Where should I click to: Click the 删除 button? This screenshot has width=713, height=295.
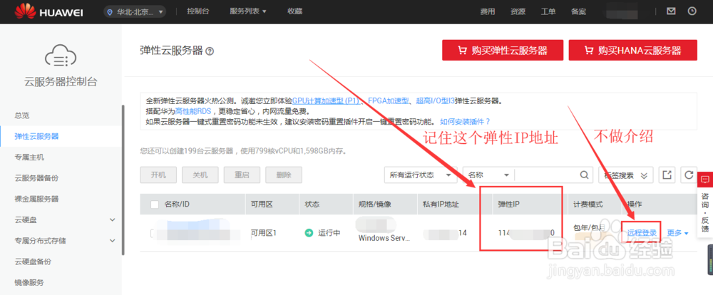point(284,175)
